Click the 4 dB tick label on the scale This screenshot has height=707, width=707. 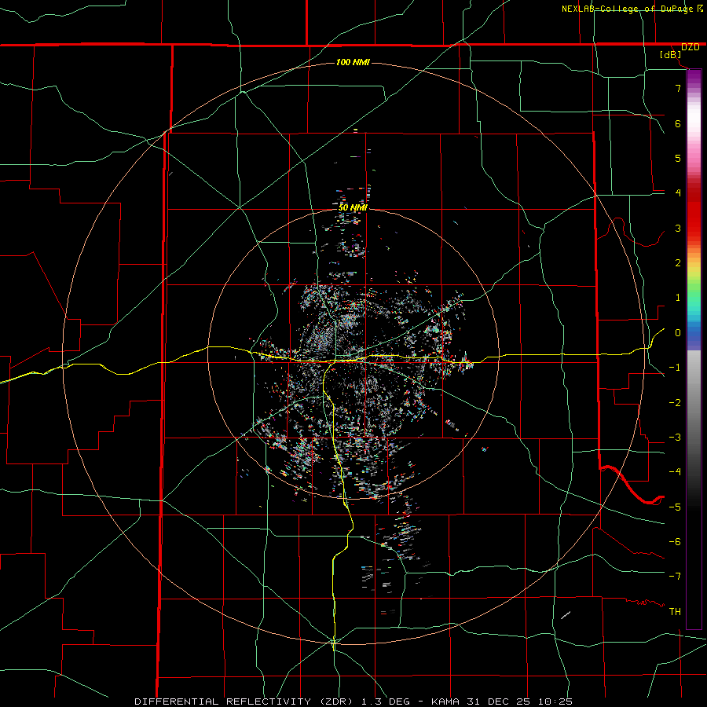(x=678, y=193)
